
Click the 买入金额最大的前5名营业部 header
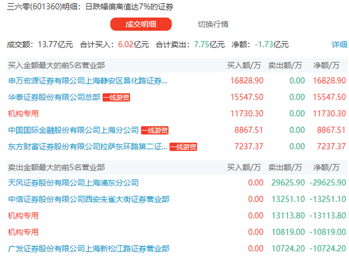[56, 65]
